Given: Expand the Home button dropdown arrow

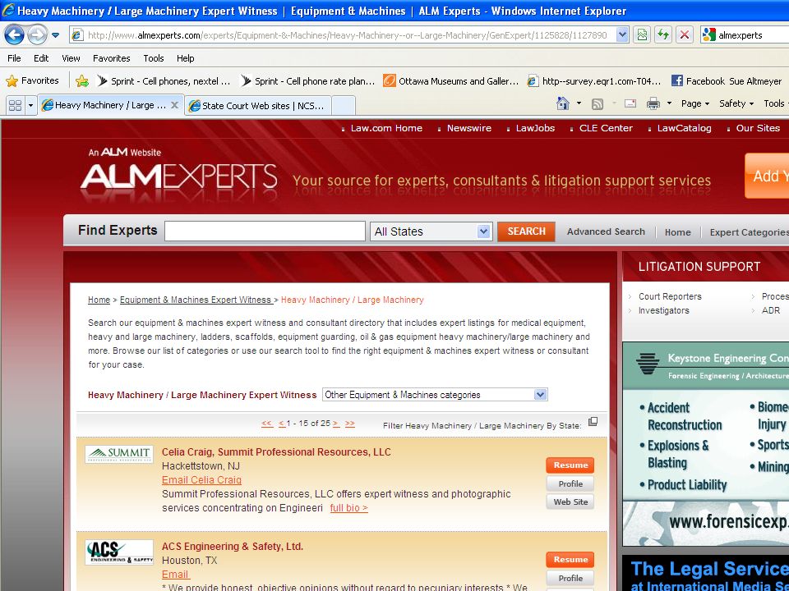Looking at the screenshot, I should 579,103.
